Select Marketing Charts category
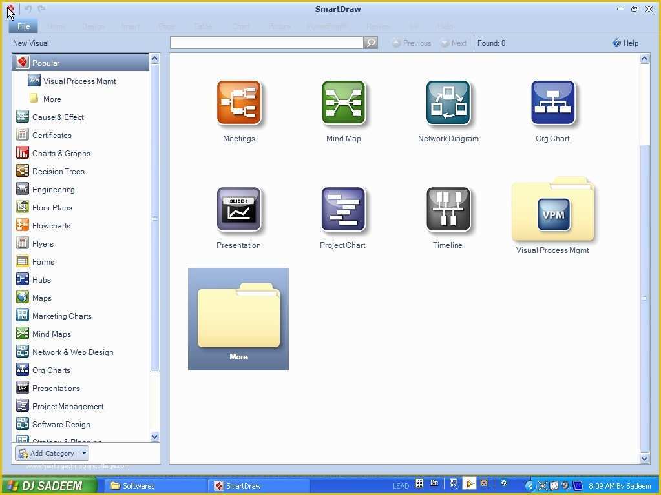 pyautogui.click(x=54, y=316)
